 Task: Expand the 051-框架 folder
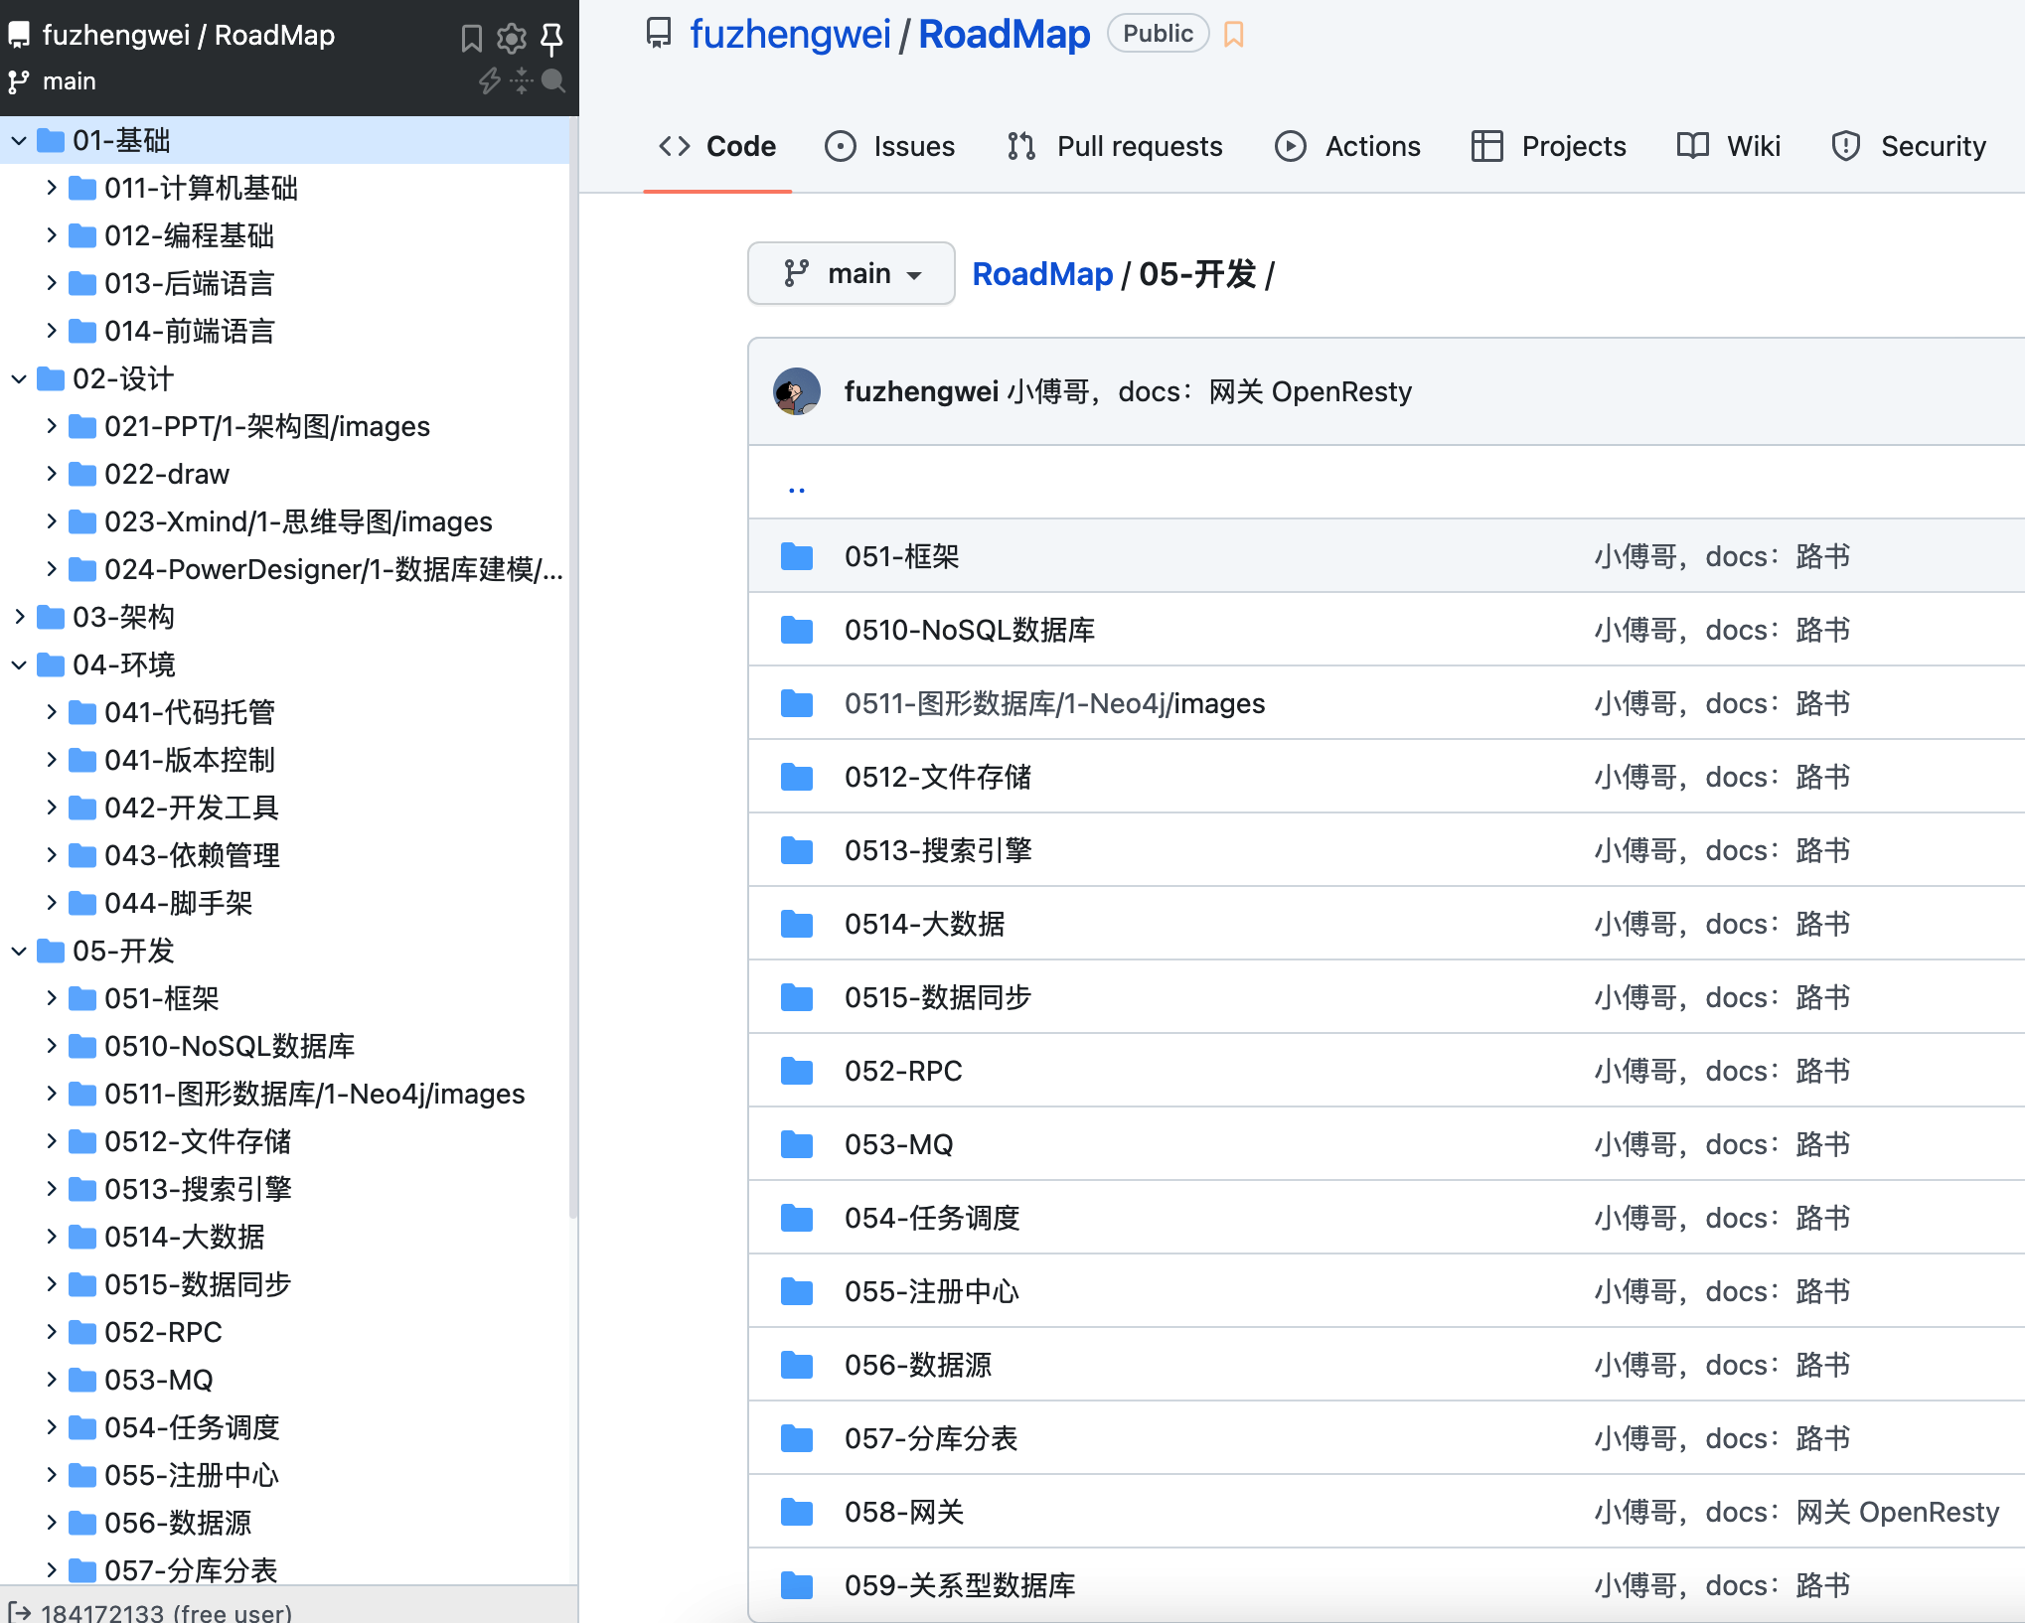(48, 997)
